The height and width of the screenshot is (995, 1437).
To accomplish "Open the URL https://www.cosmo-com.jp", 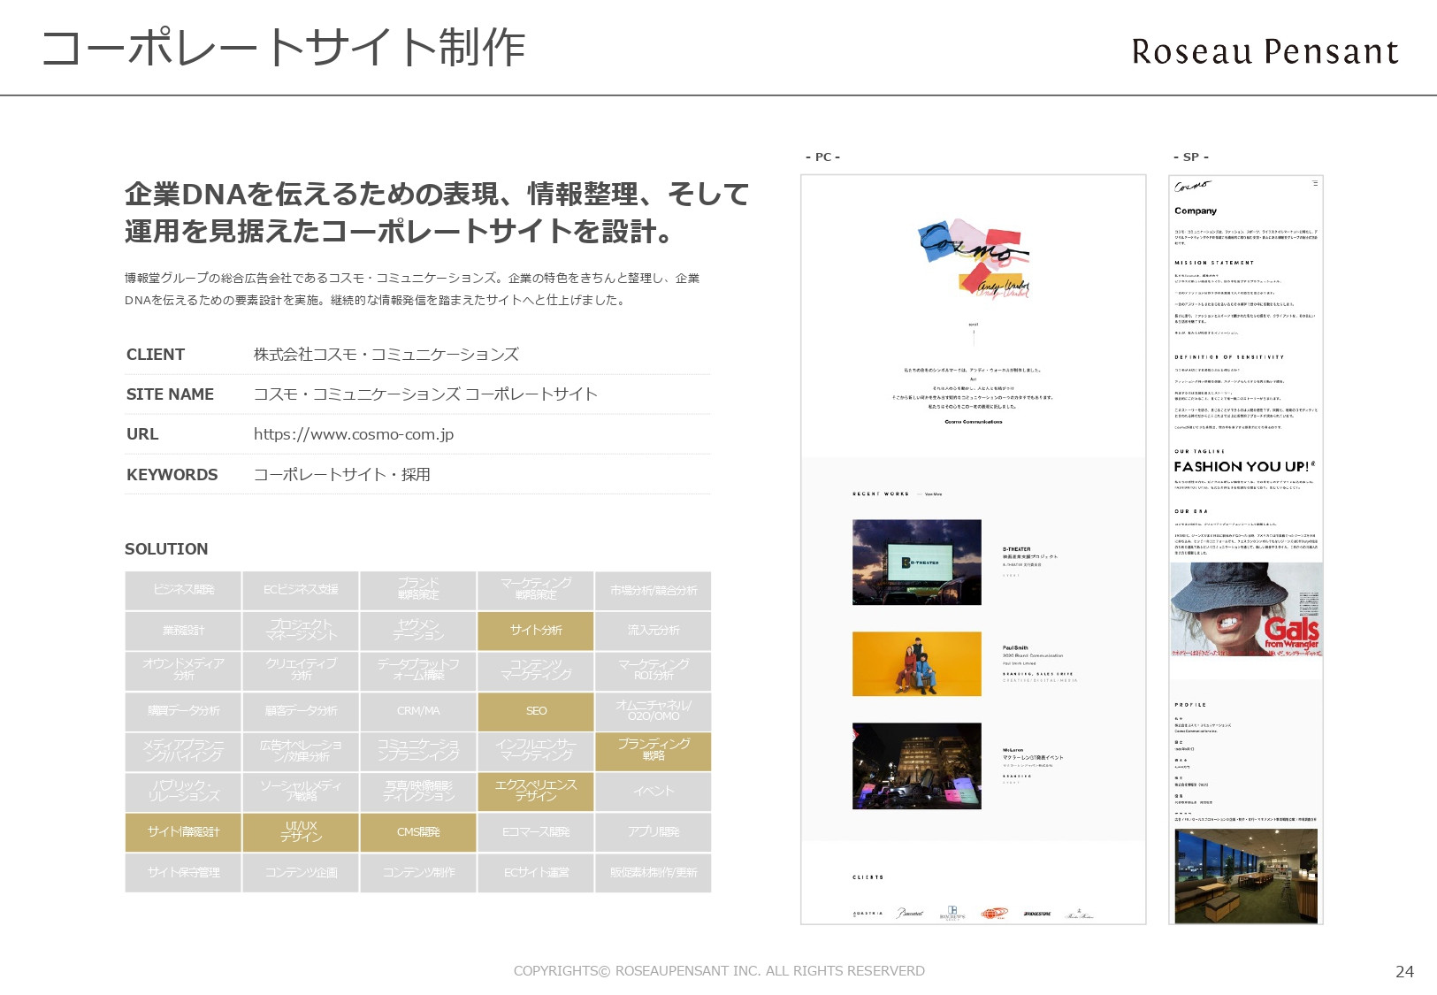I will tap(353, 433).
